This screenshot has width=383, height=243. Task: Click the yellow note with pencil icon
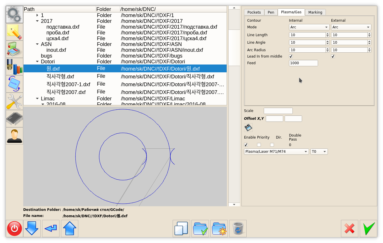pos(15,32)
